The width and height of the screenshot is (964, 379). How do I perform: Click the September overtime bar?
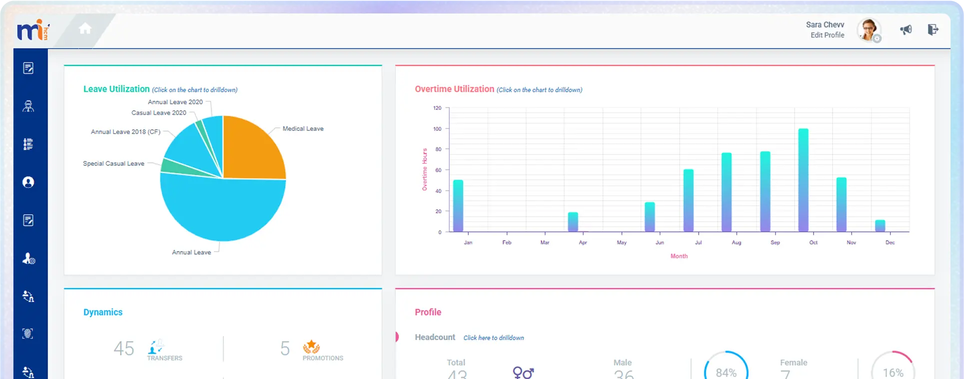pyautogui.click(x=765, y=192)
